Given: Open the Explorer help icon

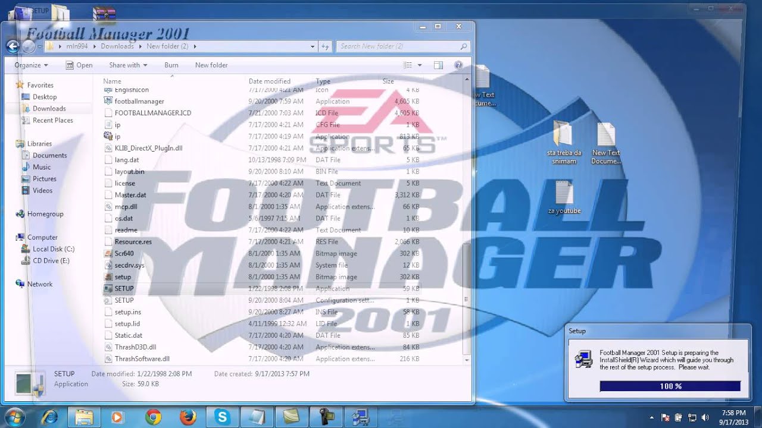Looking at the screenshot, I should (x=458, y=65).
